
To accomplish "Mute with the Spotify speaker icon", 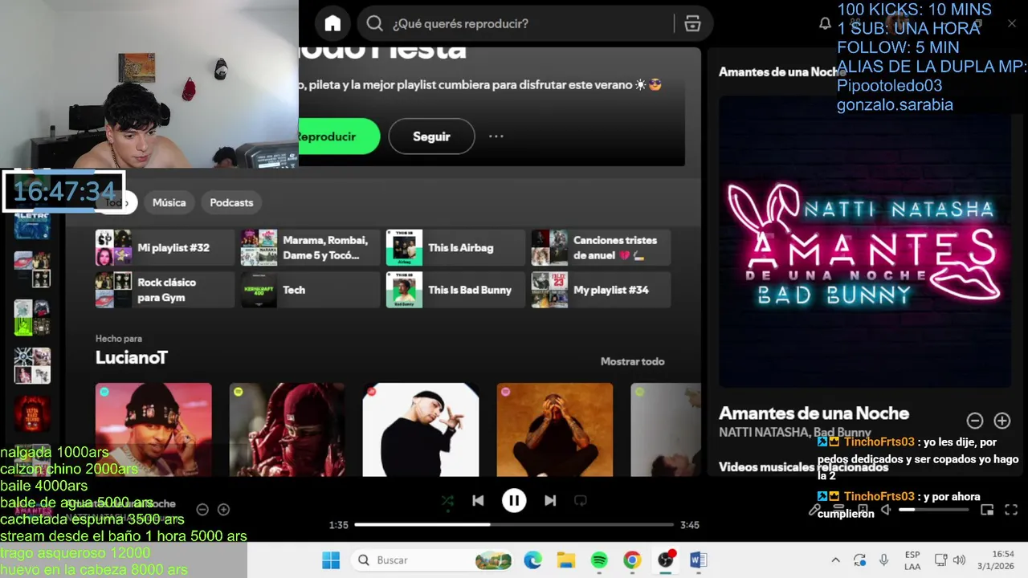I will pyautogui.click(x=886, y=510).
